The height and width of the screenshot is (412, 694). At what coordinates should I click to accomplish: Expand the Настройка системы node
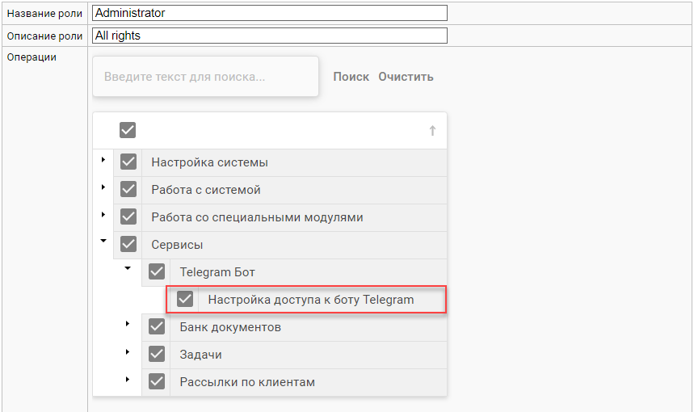pos(103,160)
